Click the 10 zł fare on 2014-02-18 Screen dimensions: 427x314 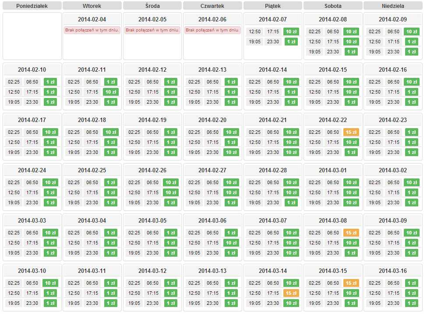pos(110,132)
